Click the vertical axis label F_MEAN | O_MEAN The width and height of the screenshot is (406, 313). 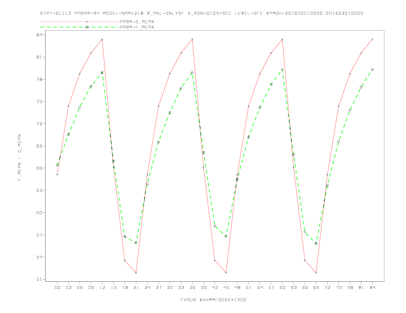(x=19, y=158)
